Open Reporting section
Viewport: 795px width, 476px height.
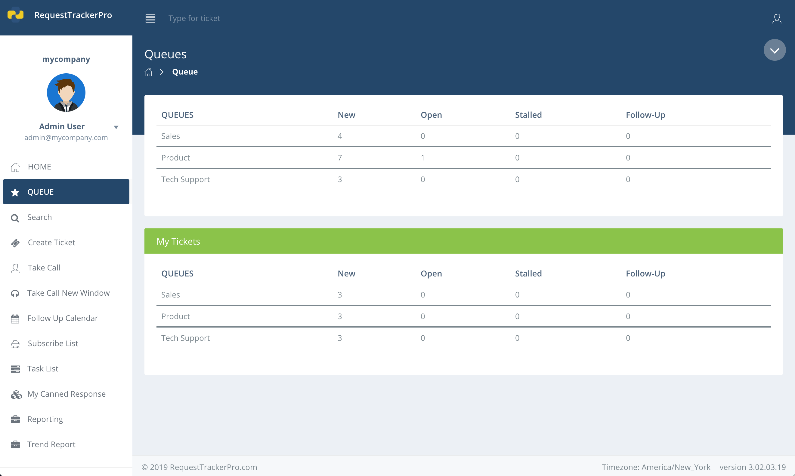[66, 419]
